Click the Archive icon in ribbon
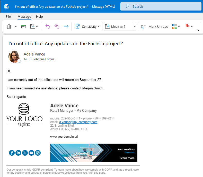 pyautogui.click(x=23, y=26)
